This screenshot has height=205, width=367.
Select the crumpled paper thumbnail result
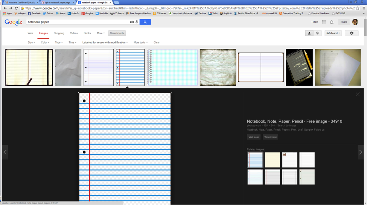point(68,68)
